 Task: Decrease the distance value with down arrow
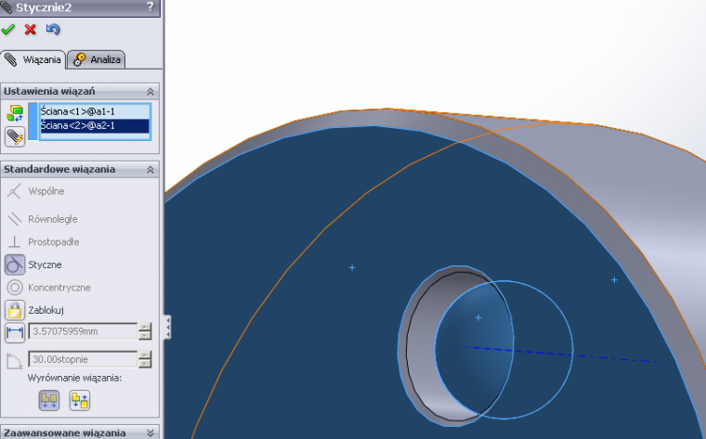[x=145, y=336]
